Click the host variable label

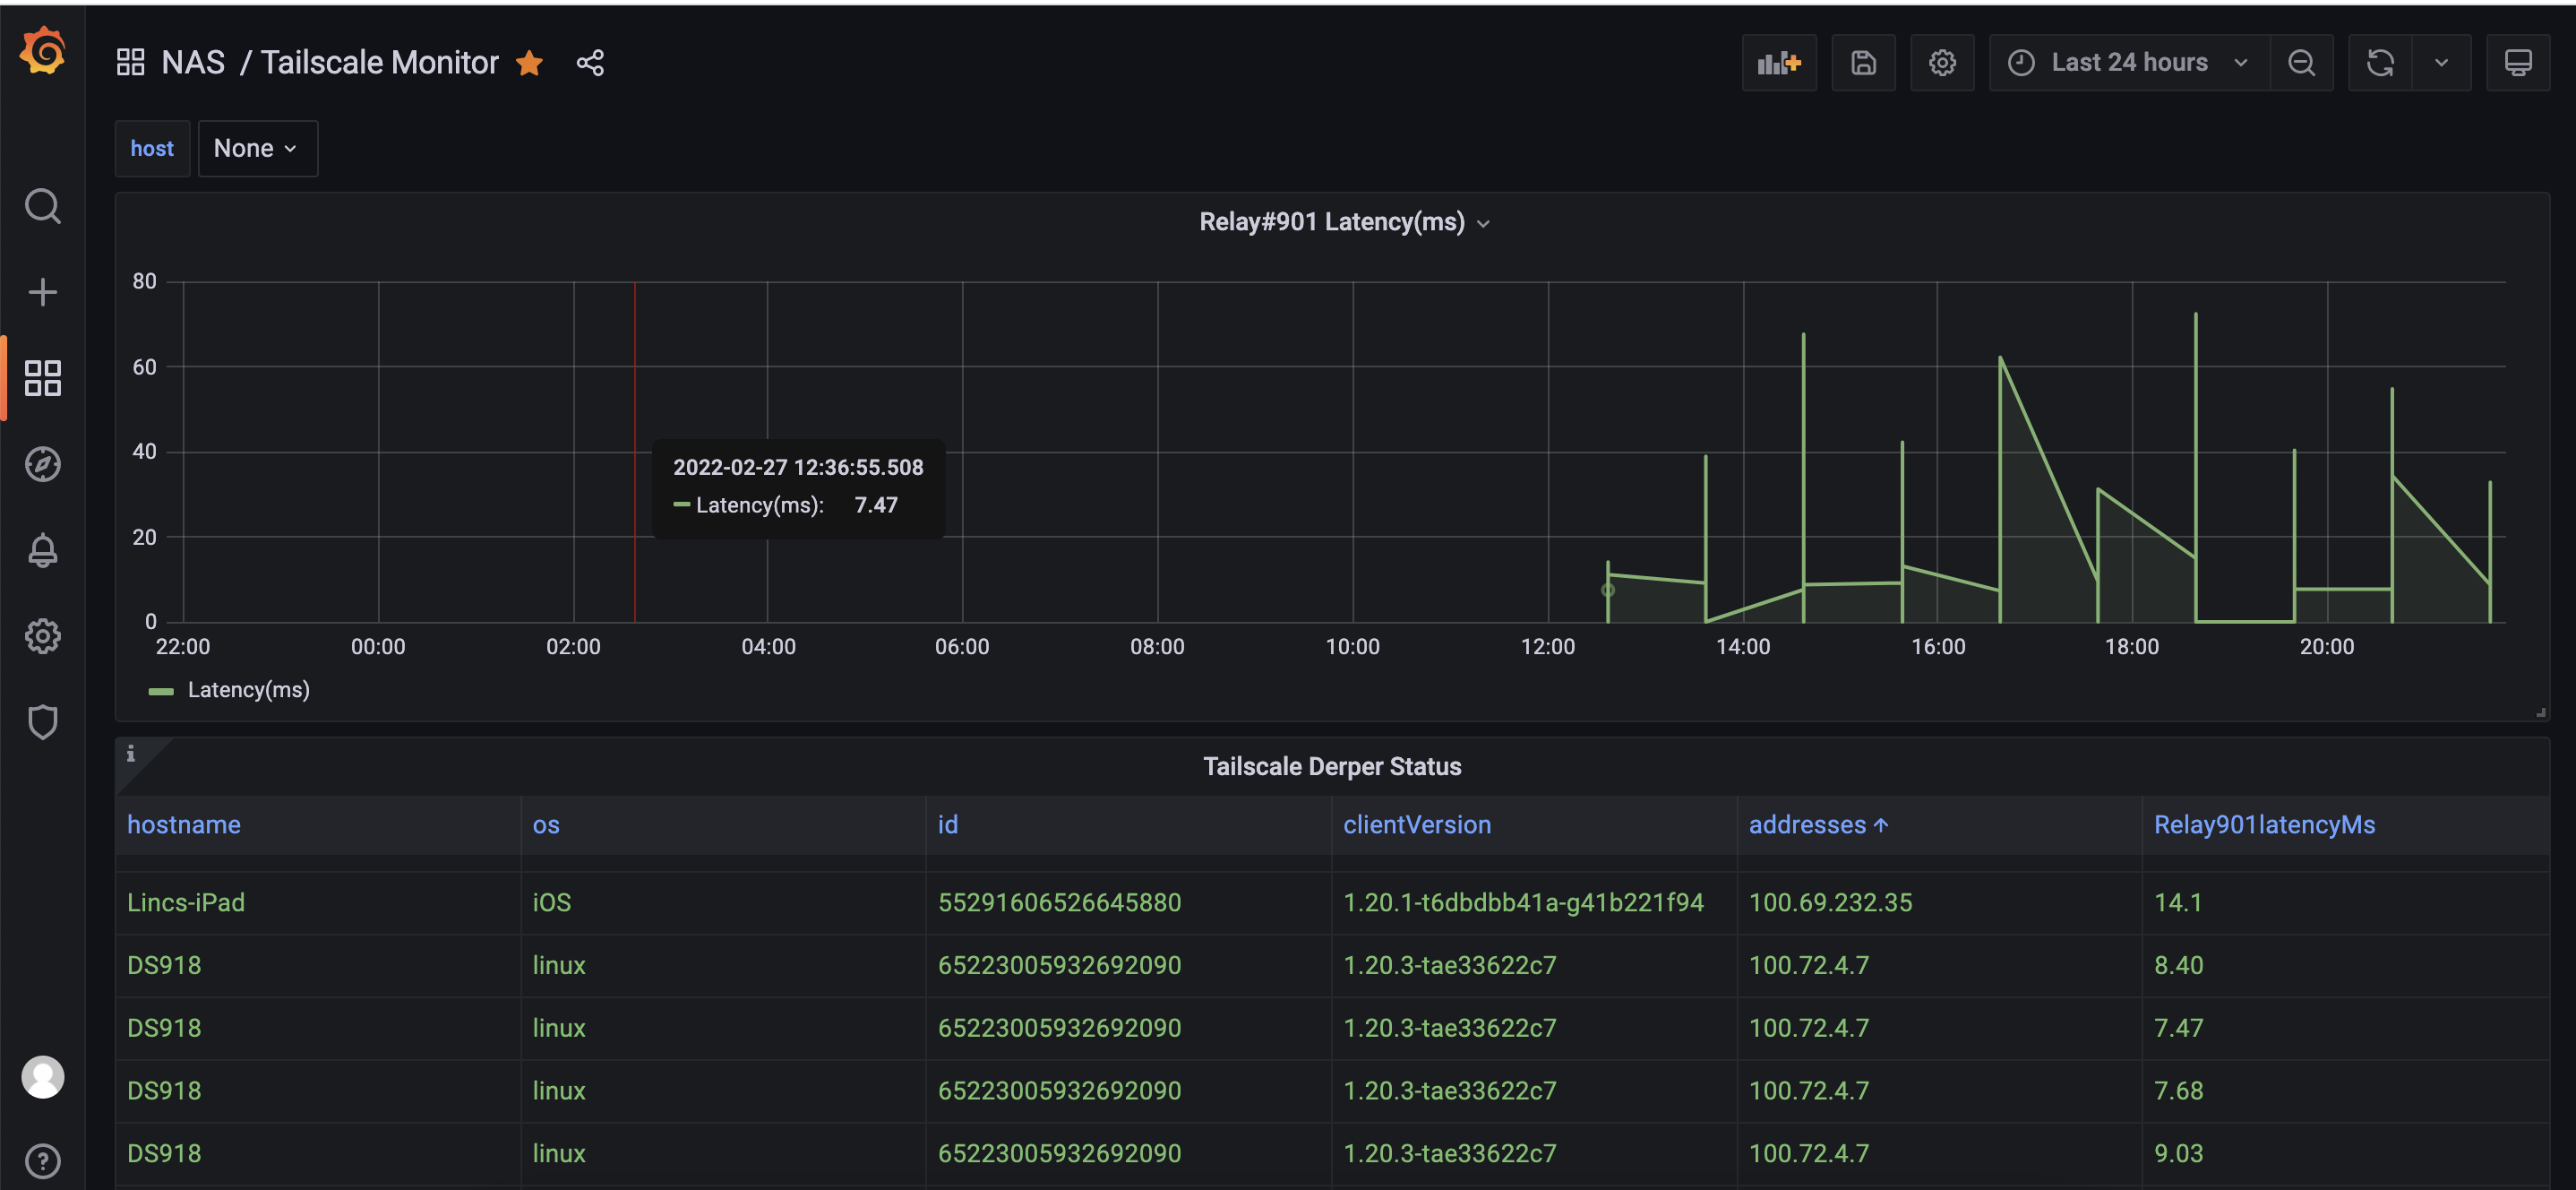(x=152, y=148)
